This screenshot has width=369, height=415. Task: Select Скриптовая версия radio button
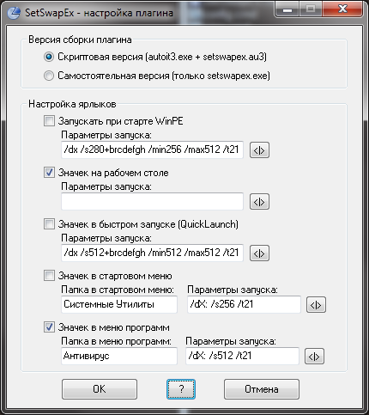(x=49, y=57)
